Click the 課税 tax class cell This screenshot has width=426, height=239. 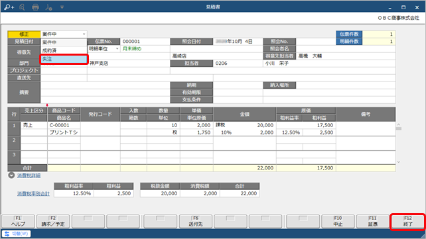(220, 125)
